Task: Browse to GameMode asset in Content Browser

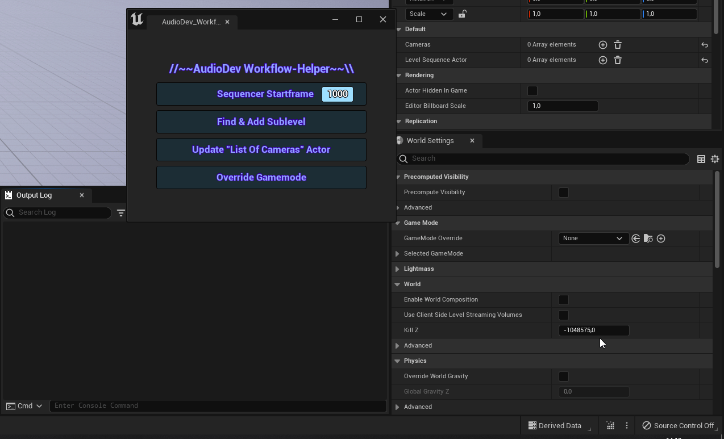Action: tap(648, 239)
